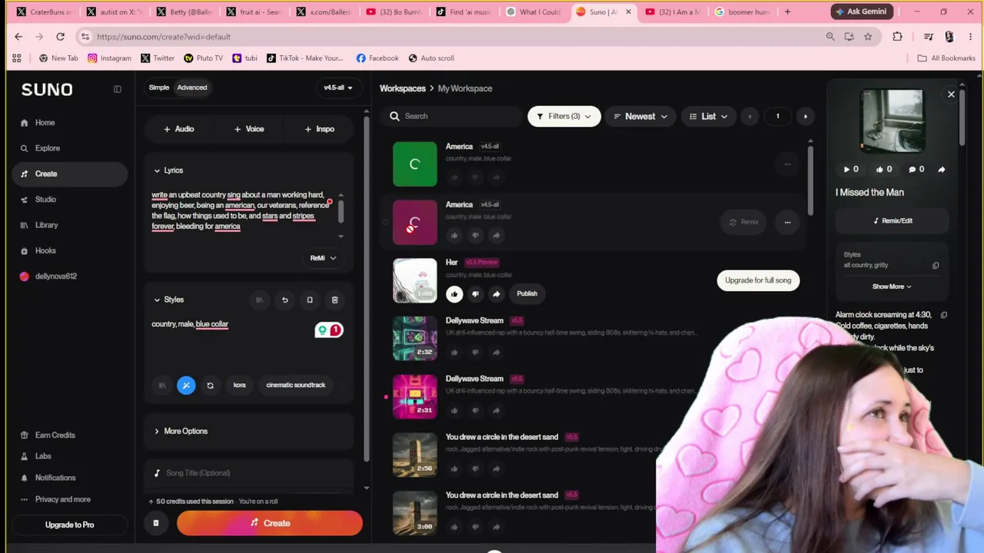Shuffle the suggested style tags
The width and height of the screenshot is (984, 553).
point(210,386)
